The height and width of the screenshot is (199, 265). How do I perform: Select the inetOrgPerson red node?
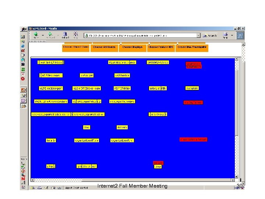193,102
